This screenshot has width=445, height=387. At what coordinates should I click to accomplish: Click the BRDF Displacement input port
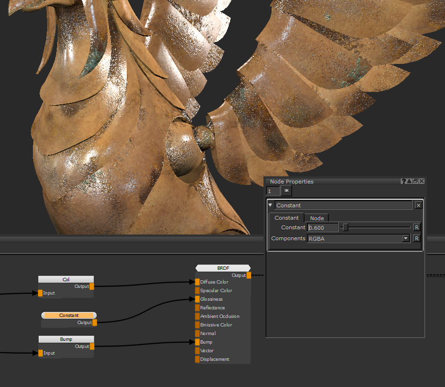click(x=197, y=359)
